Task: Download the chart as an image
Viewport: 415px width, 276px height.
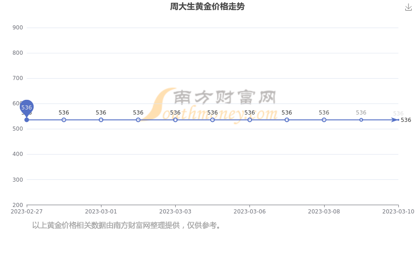Action: [x=409, y=7]
